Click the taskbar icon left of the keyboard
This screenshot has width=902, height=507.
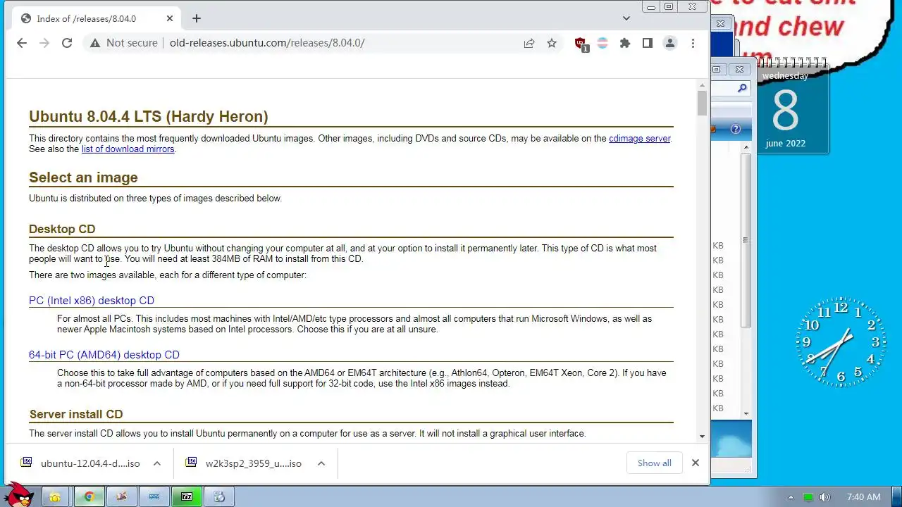pos(122,496)
